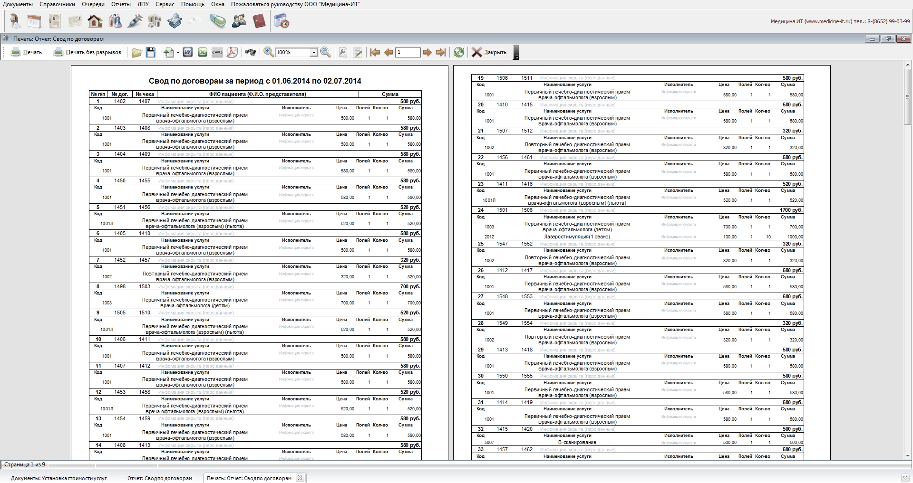Click Страница 1 из 9 status text
Viewport: 913px width, 483px height.
[x=25, y=464]
